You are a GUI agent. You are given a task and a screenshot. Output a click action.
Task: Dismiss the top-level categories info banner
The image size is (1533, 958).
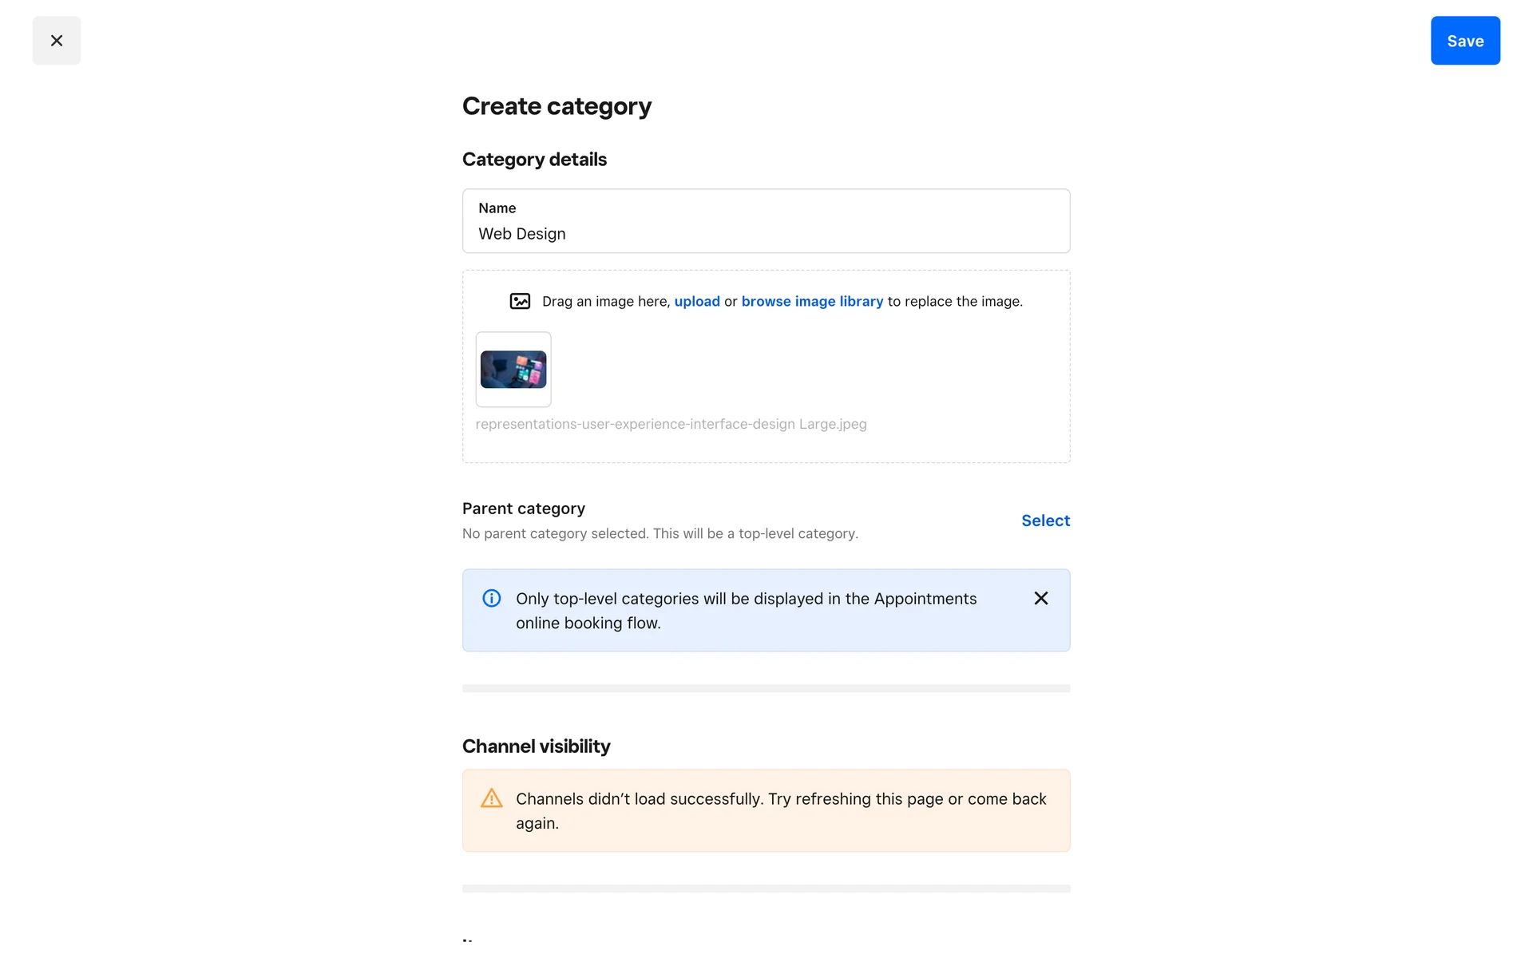pos(1040,598)
